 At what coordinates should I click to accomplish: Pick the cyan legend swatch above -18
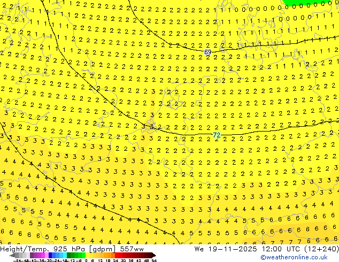click(65, 256)
